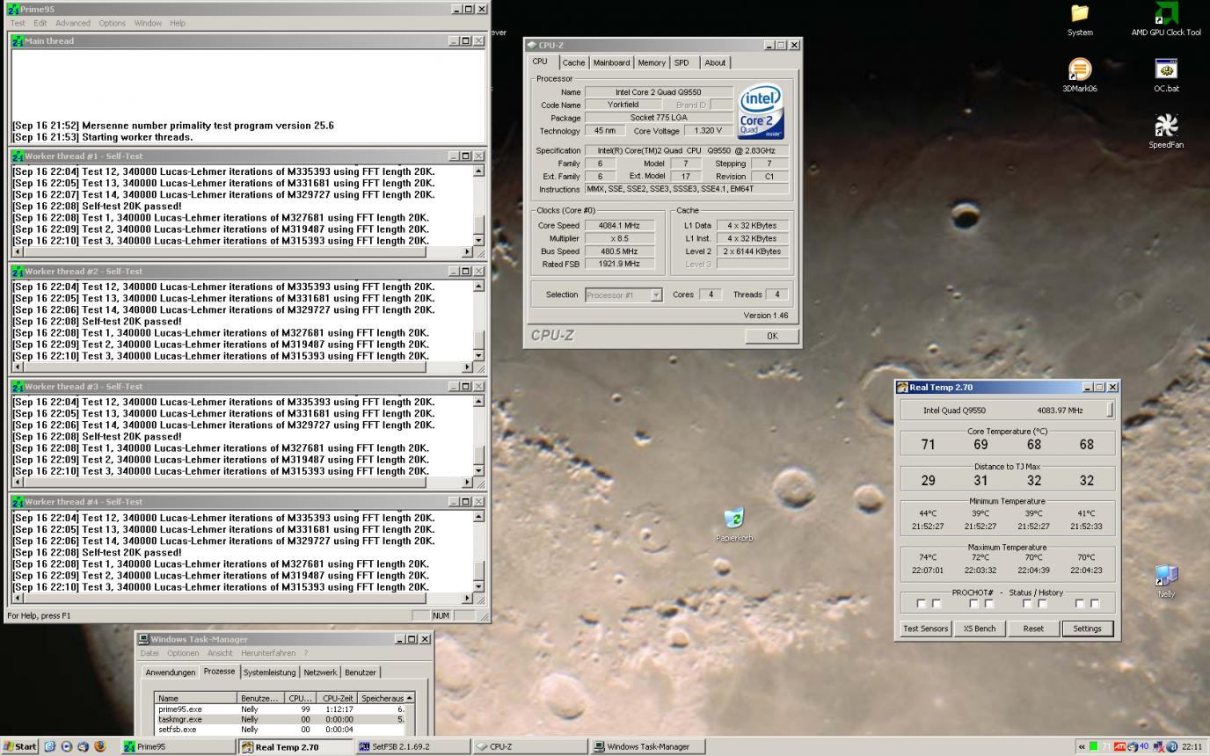
Task: Click the Real Temp title bar icon
Action: [x=902, y=388]
